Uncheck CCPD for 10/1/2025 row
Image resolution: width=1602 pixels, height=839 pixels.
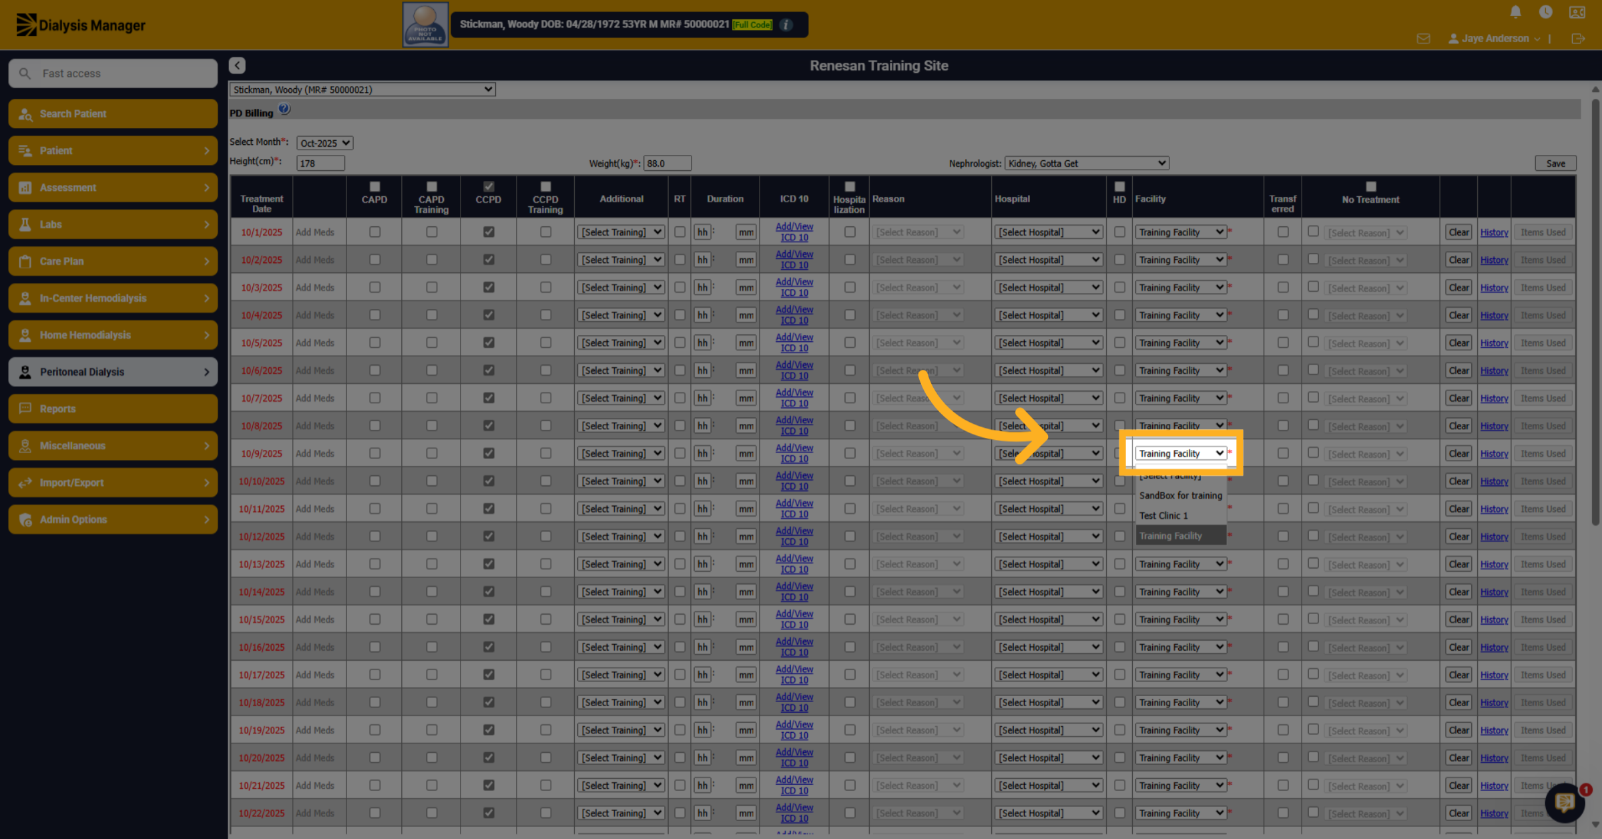[489, 232]
